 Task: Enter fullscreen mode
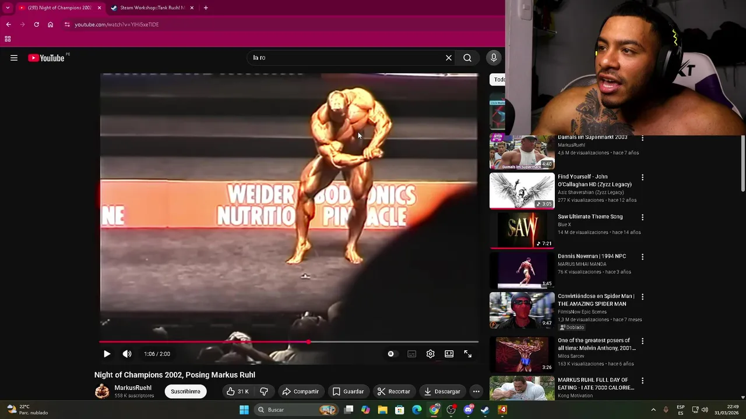pyautogui.click(x=467, y=354)
